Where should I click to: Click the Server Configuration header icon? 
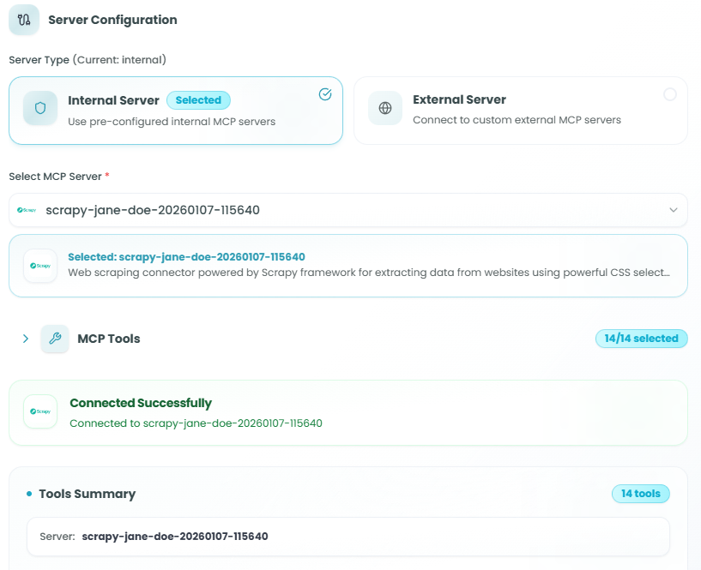point(24,20)
